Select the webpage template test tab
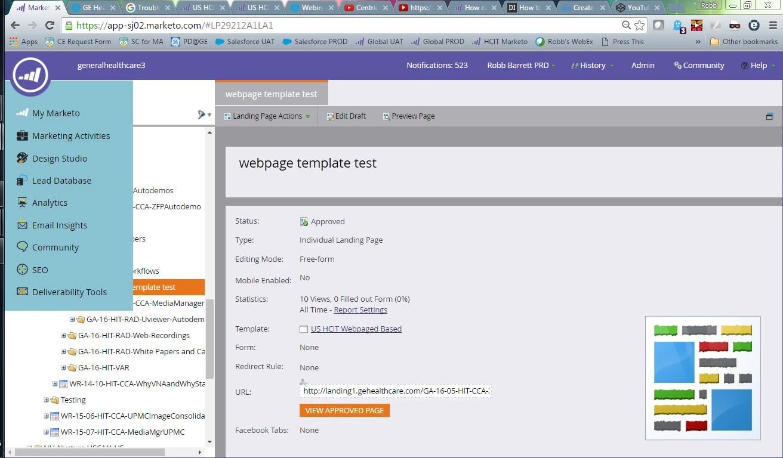The width and height of the screenshot is (783, 458). tap(272, 94)
